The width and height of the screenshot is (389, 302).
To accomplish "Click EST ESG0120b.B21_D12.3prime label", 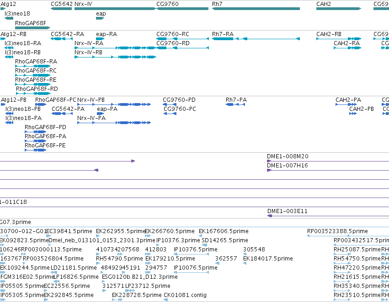I will coord(140,277).
